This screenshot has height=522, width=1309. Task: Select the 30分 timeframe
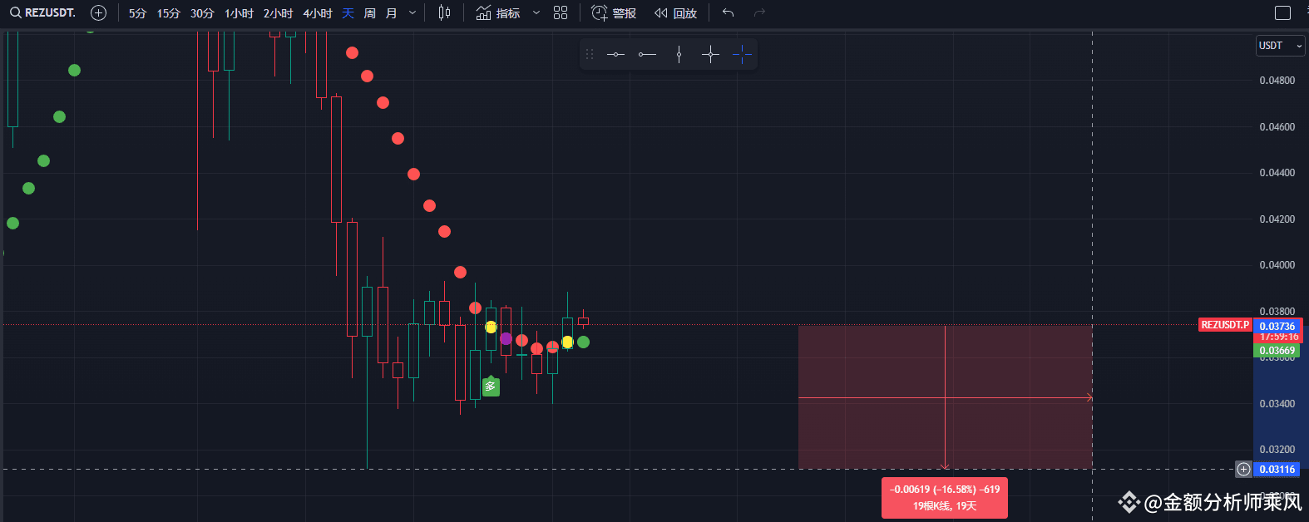point(202,13)
